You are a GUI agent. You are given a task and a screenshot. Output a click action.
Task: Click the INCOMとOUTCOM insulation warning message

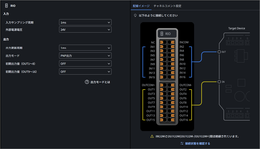197,136
